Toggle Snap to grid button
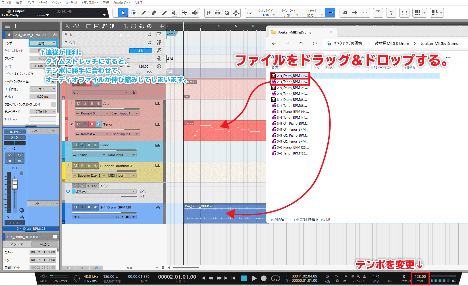 [330, 13]
